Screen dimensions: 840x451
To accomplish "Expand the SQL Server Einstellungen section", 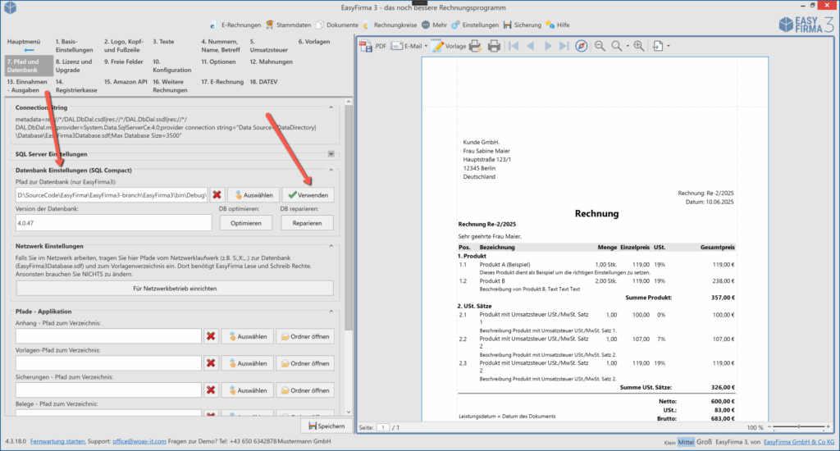I will tap(331, 153).
